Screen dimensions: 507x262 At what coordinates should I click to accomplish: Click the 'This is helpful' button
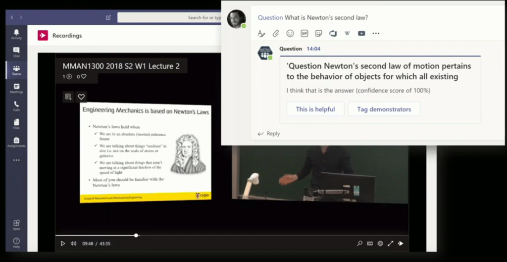click(315, 109)
